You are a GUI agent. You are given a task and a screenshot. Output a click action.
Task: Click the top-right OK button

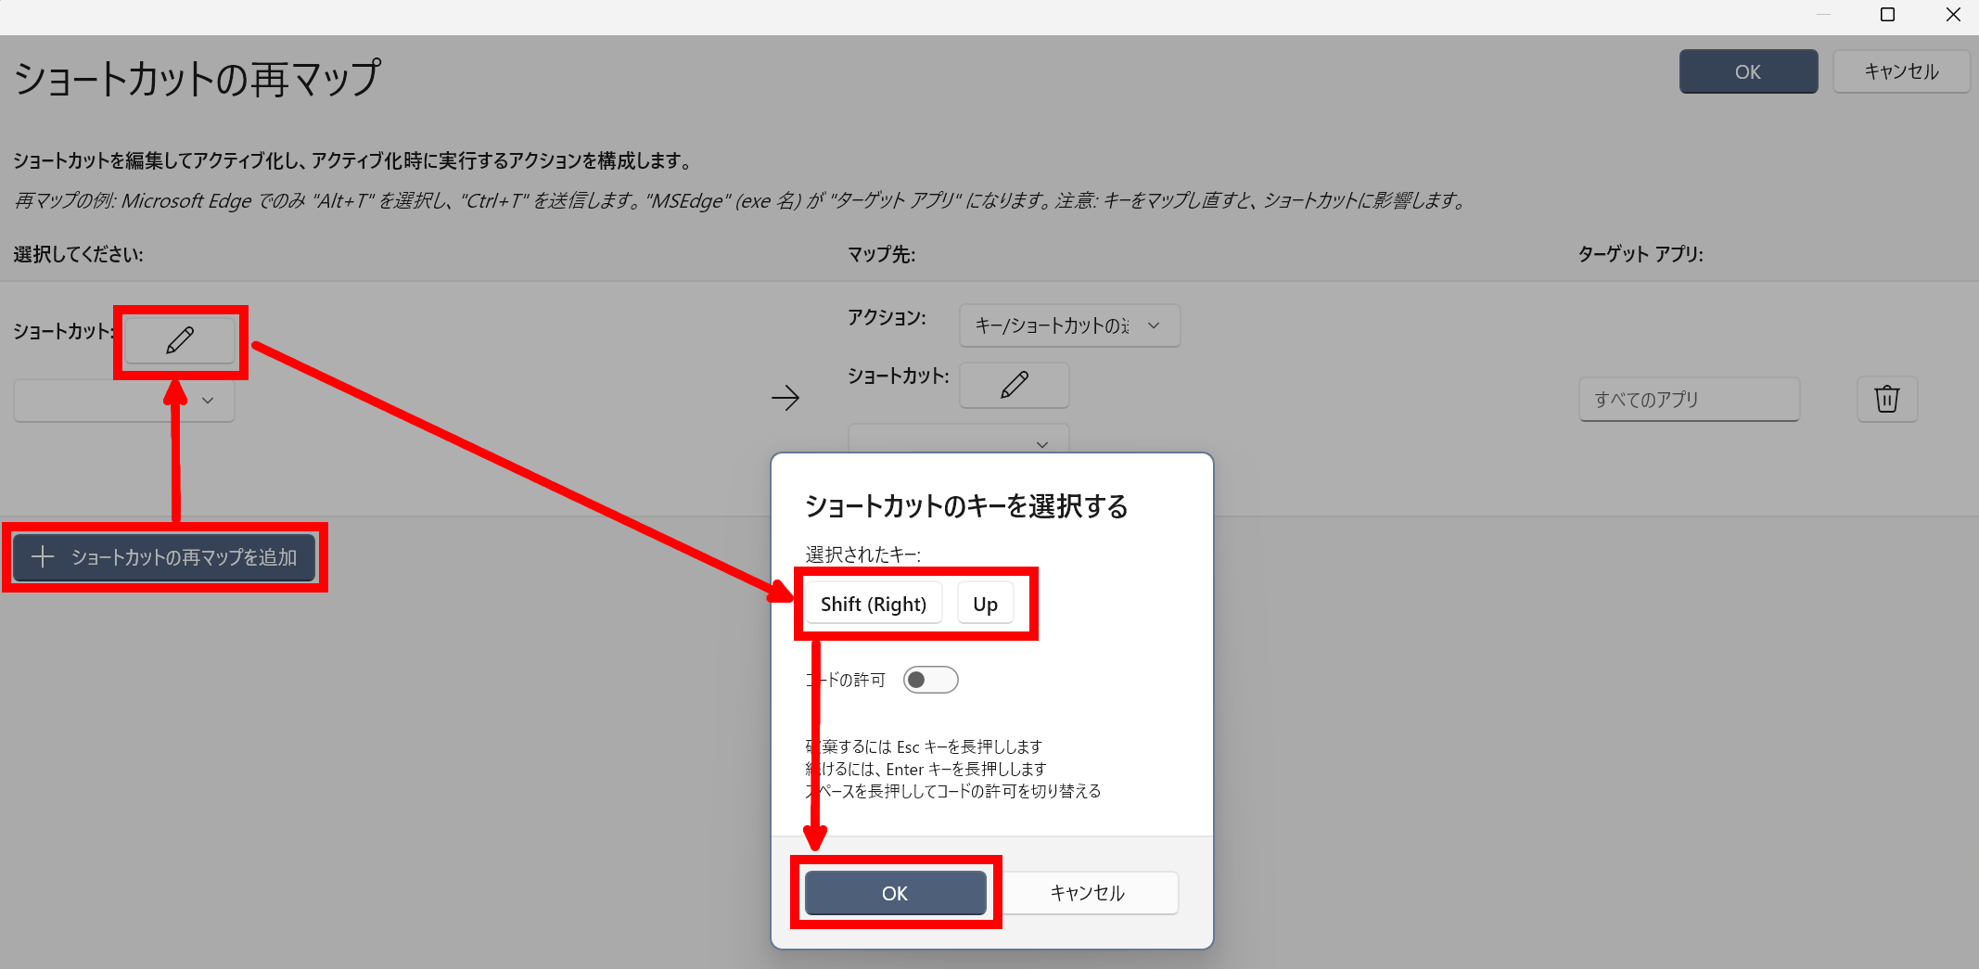click(1747, 72)
